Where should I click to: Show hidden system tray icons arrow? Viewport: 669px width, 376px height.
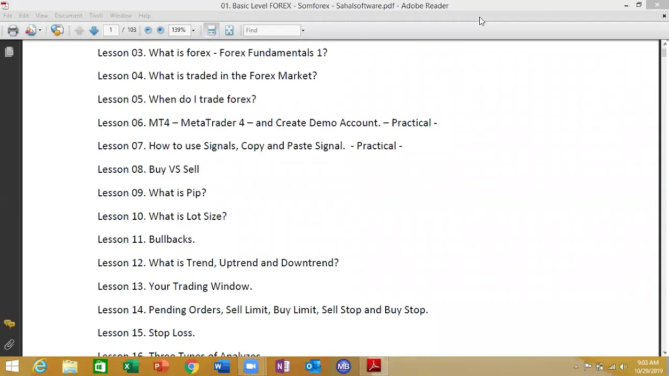coord(576,367)
